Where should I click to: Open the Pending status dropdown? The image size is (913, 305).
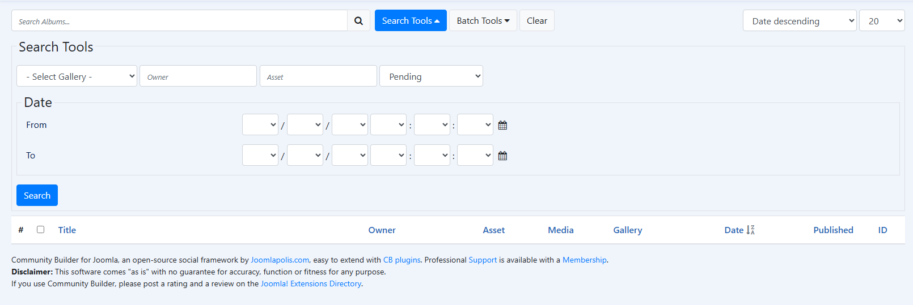pyautogui.click(x=431, y=76)
